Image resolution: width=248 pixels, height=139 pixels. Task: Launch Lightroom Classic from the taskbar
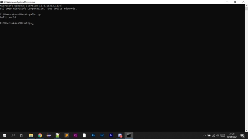tap(102, 135)
